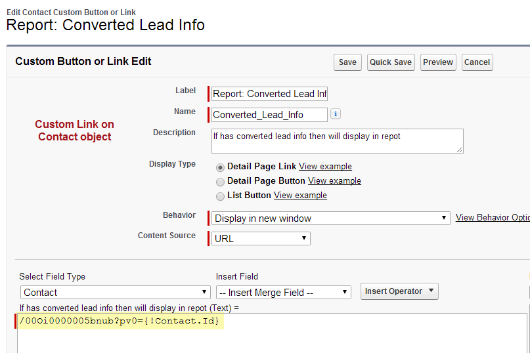Click into the Description text area
The height and width of the screenshot is (353, 530).
click(x=338, y=141)
